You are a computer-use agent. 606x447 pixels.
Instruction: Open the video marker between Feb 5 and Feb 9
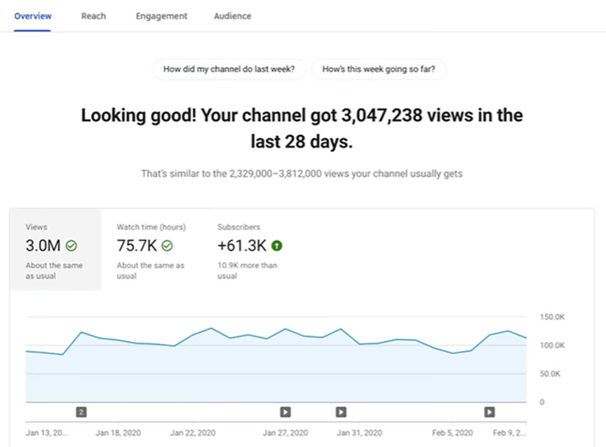pos(488,412)
